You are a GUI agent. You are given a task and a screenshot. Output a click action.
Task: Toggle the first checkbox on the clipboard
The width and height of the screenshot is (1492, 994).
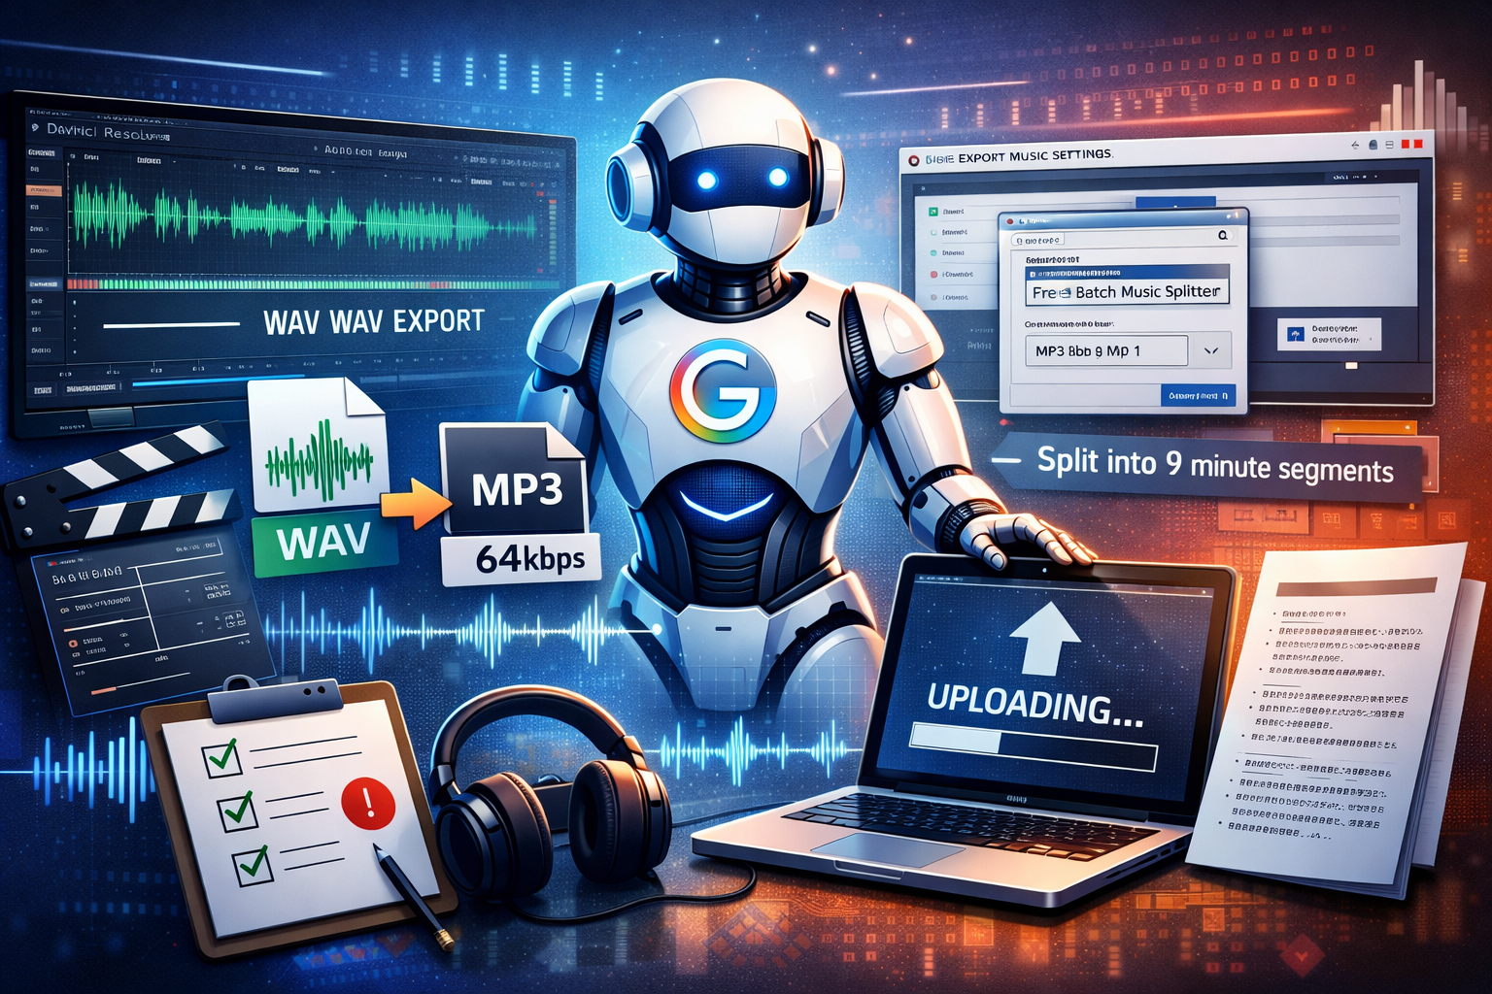pos(220,757)
